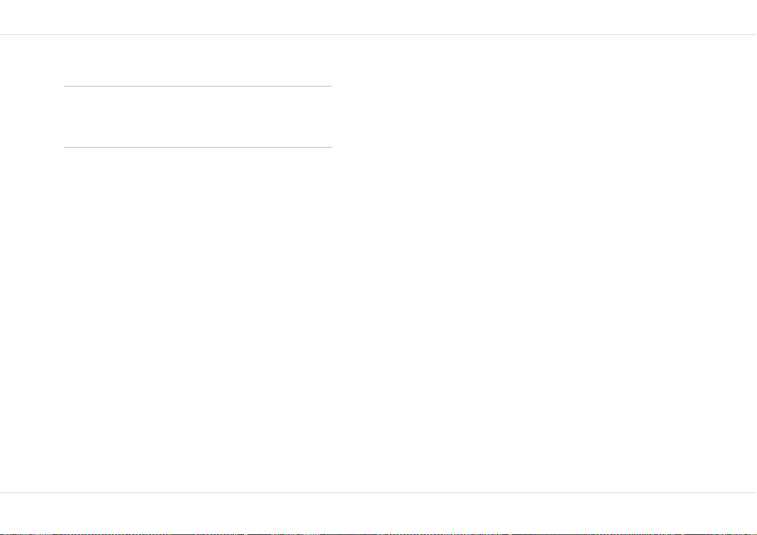Viewport: 757px width, 535px height.
Task: Click the empty right half of the content area
Action: pyautogui.click(x=545, y=263)
